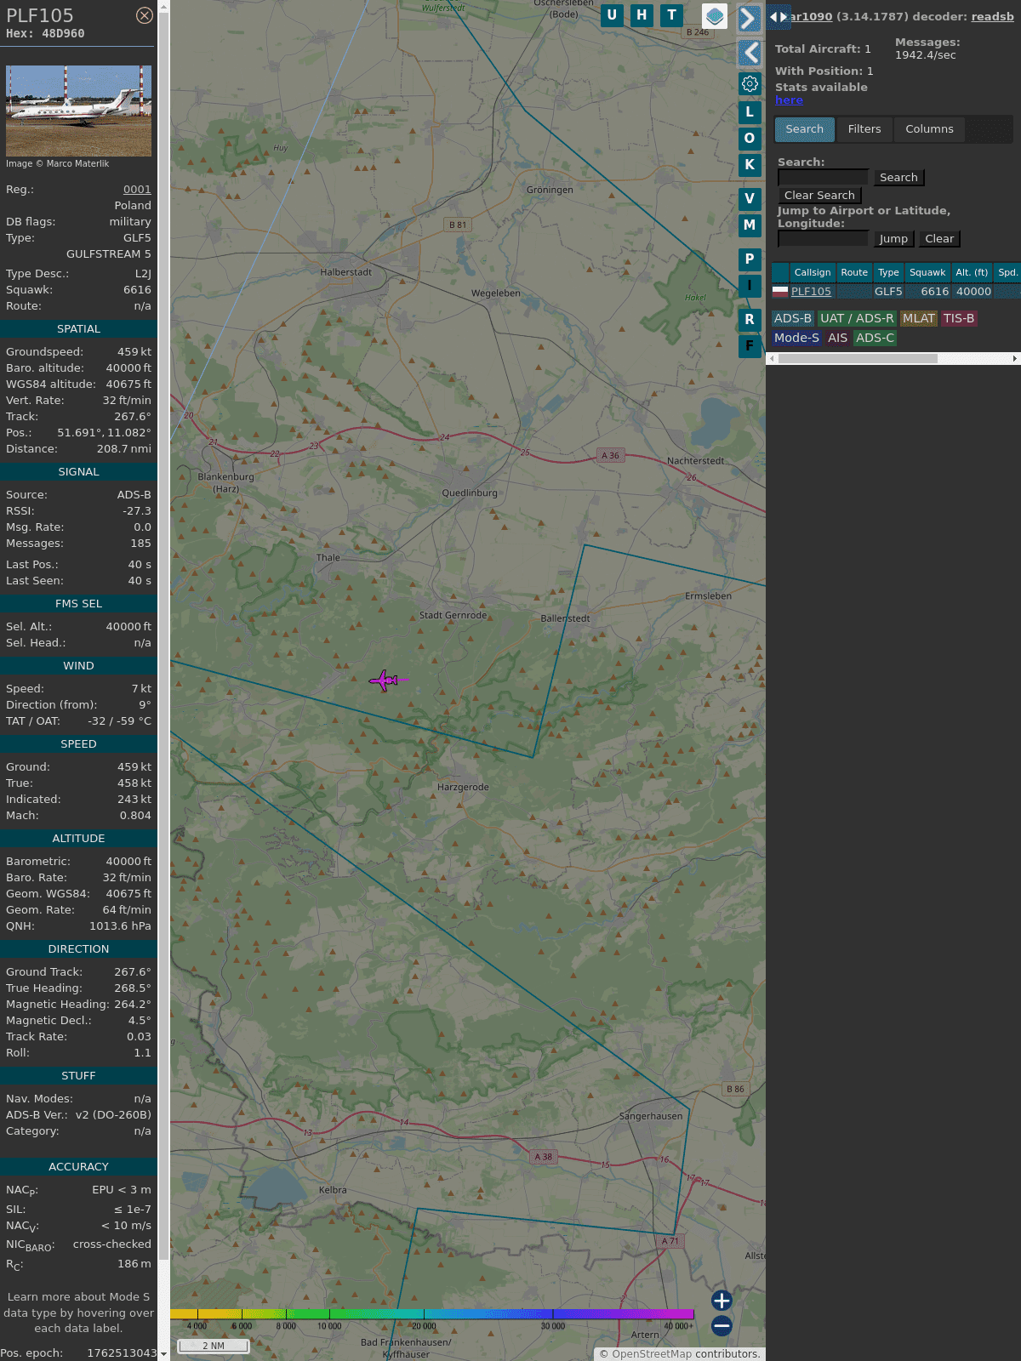Click the zoom in plus button
Screen dimensions: 1021x1361
[x=722, y=1300]
